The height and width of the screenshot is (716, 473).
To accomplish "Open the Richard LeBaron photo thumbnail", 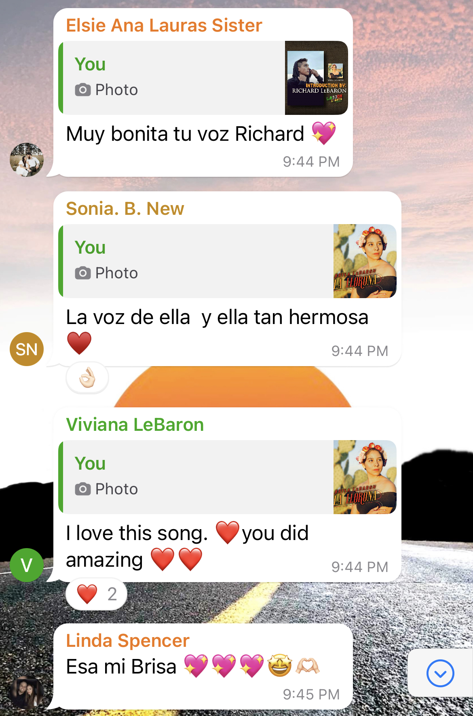I will click(317, 78).
